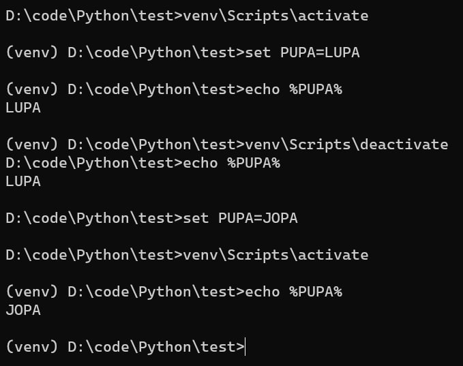Click the venv\Scripts\deactivate command text
This screenshot has width=463, height=366.
(346, 144)
